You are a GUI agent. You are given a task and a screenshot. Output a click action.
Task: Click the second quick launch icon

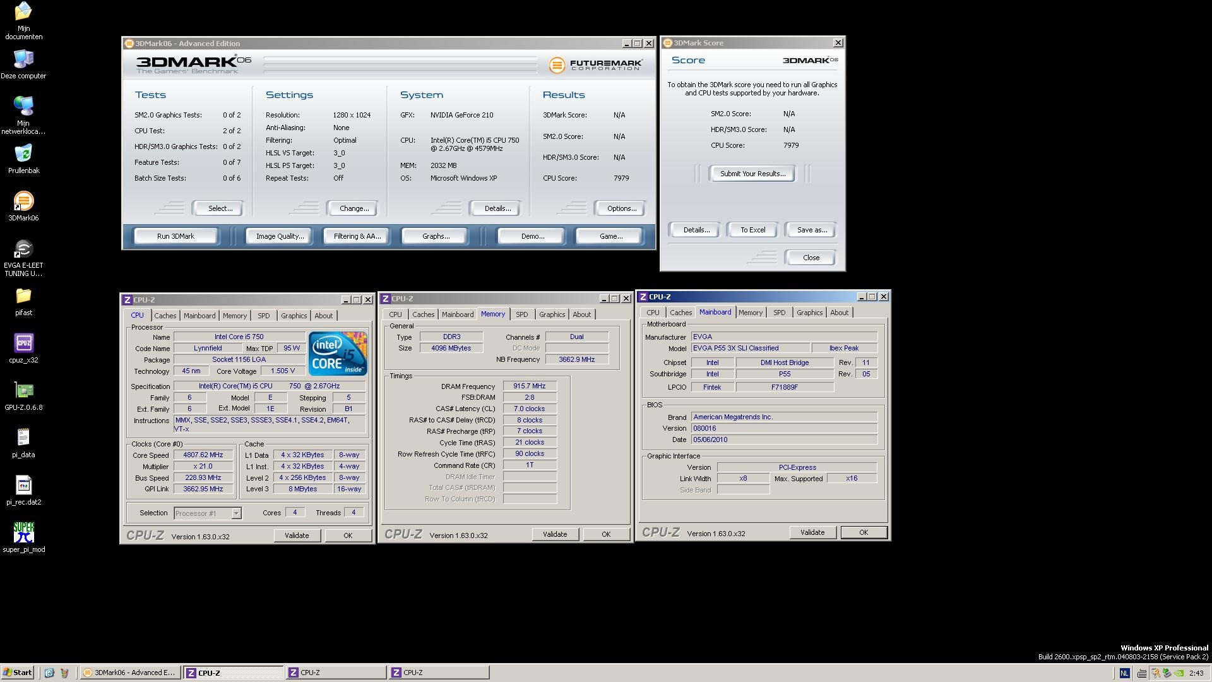[x=64, y=673]
